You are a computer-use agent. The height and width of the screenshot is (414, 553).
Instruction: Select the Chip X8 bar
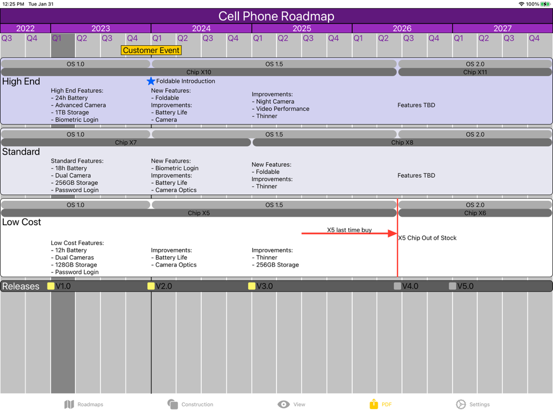(x=402, y=142)
